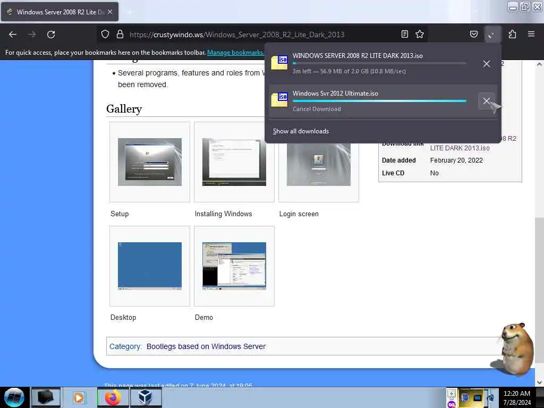Screen dimensions: 544x408
Task: Open the Windows Start orb
Action: (x=14, y=397)
